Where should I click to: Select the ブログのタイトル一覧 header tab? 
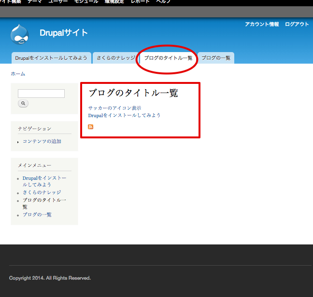[x=168, y=58]
